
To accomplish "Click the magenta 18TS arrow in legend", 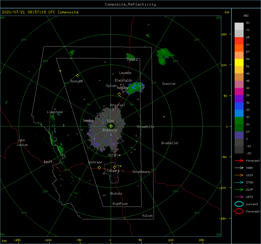I will (x=239, y=197).
